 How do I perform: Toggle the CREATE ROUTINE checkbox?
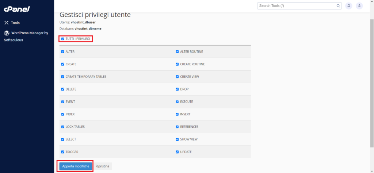[x=177, y=64]
